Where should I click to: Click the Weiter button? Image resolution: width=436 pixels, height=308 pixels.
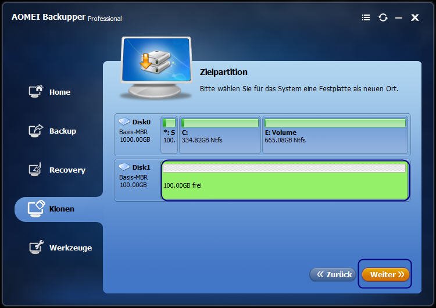[x=385, y=274]
